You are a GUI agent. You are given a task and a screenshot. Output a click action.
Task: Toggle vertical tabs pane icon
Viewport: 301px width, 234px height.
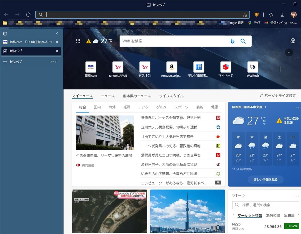pyautogui.click(x=5, y=34)
